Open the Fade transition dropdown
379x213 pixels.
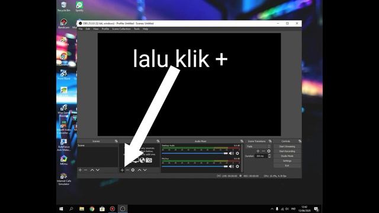pyautogui.click(x=258, y=146)
